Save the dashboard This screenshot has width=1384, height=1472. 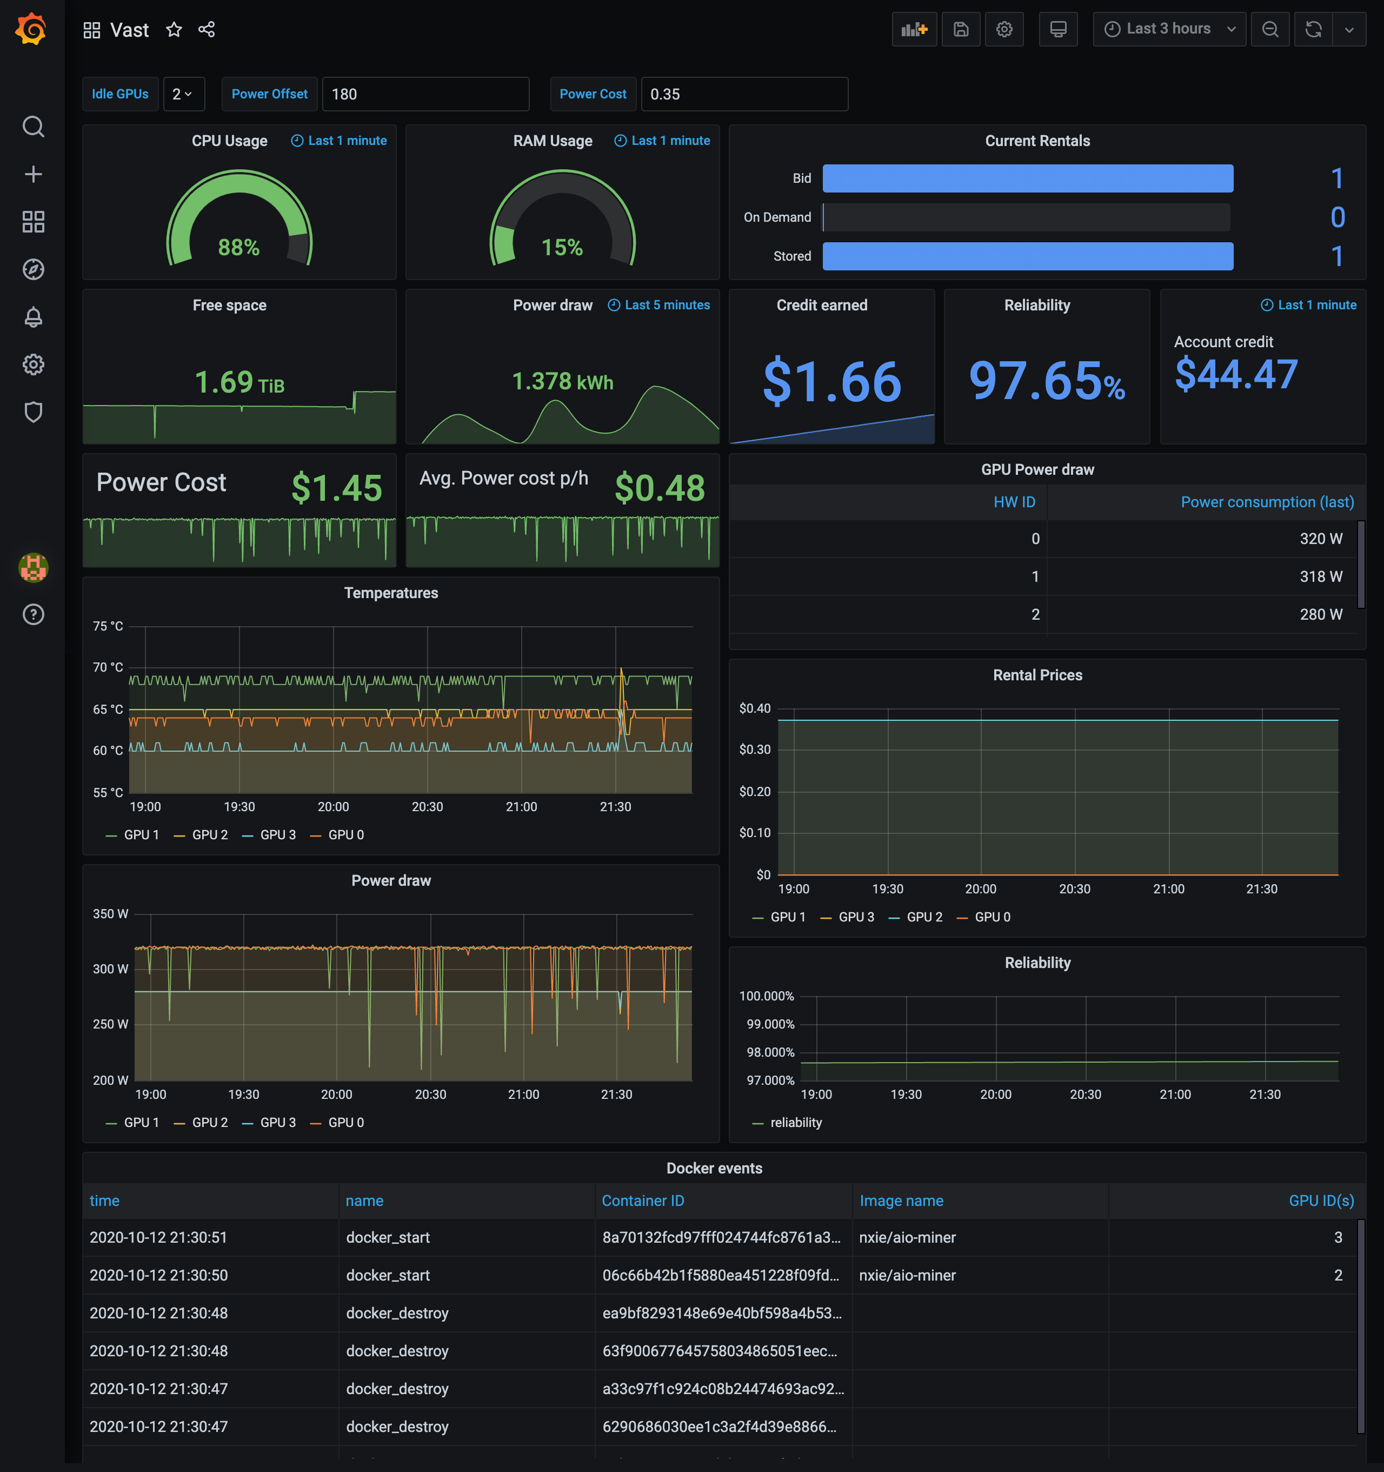coord(961,29)
